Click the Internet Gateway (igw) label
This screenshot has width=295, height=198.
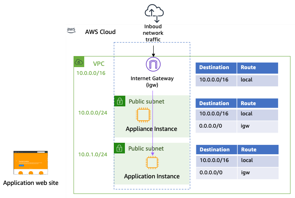pyautogui.click(x=152, y=81)
